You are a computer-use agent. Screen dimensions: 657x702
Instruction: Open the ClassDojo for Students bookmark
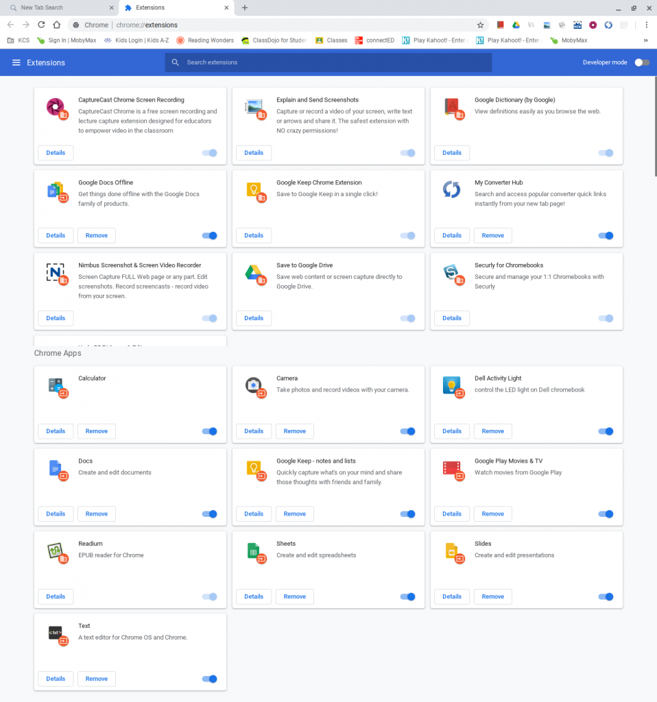274,40
